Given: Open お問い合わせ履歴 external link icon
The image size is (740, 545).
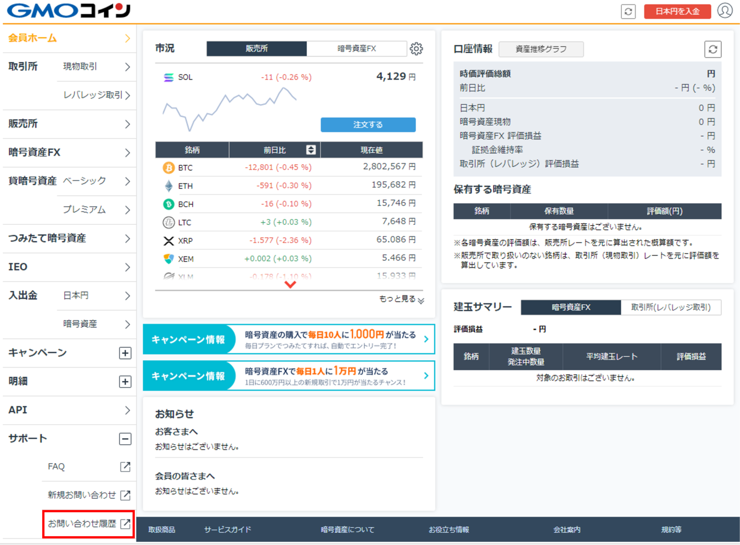Looking at the screenshot, I should pos(125,523).
